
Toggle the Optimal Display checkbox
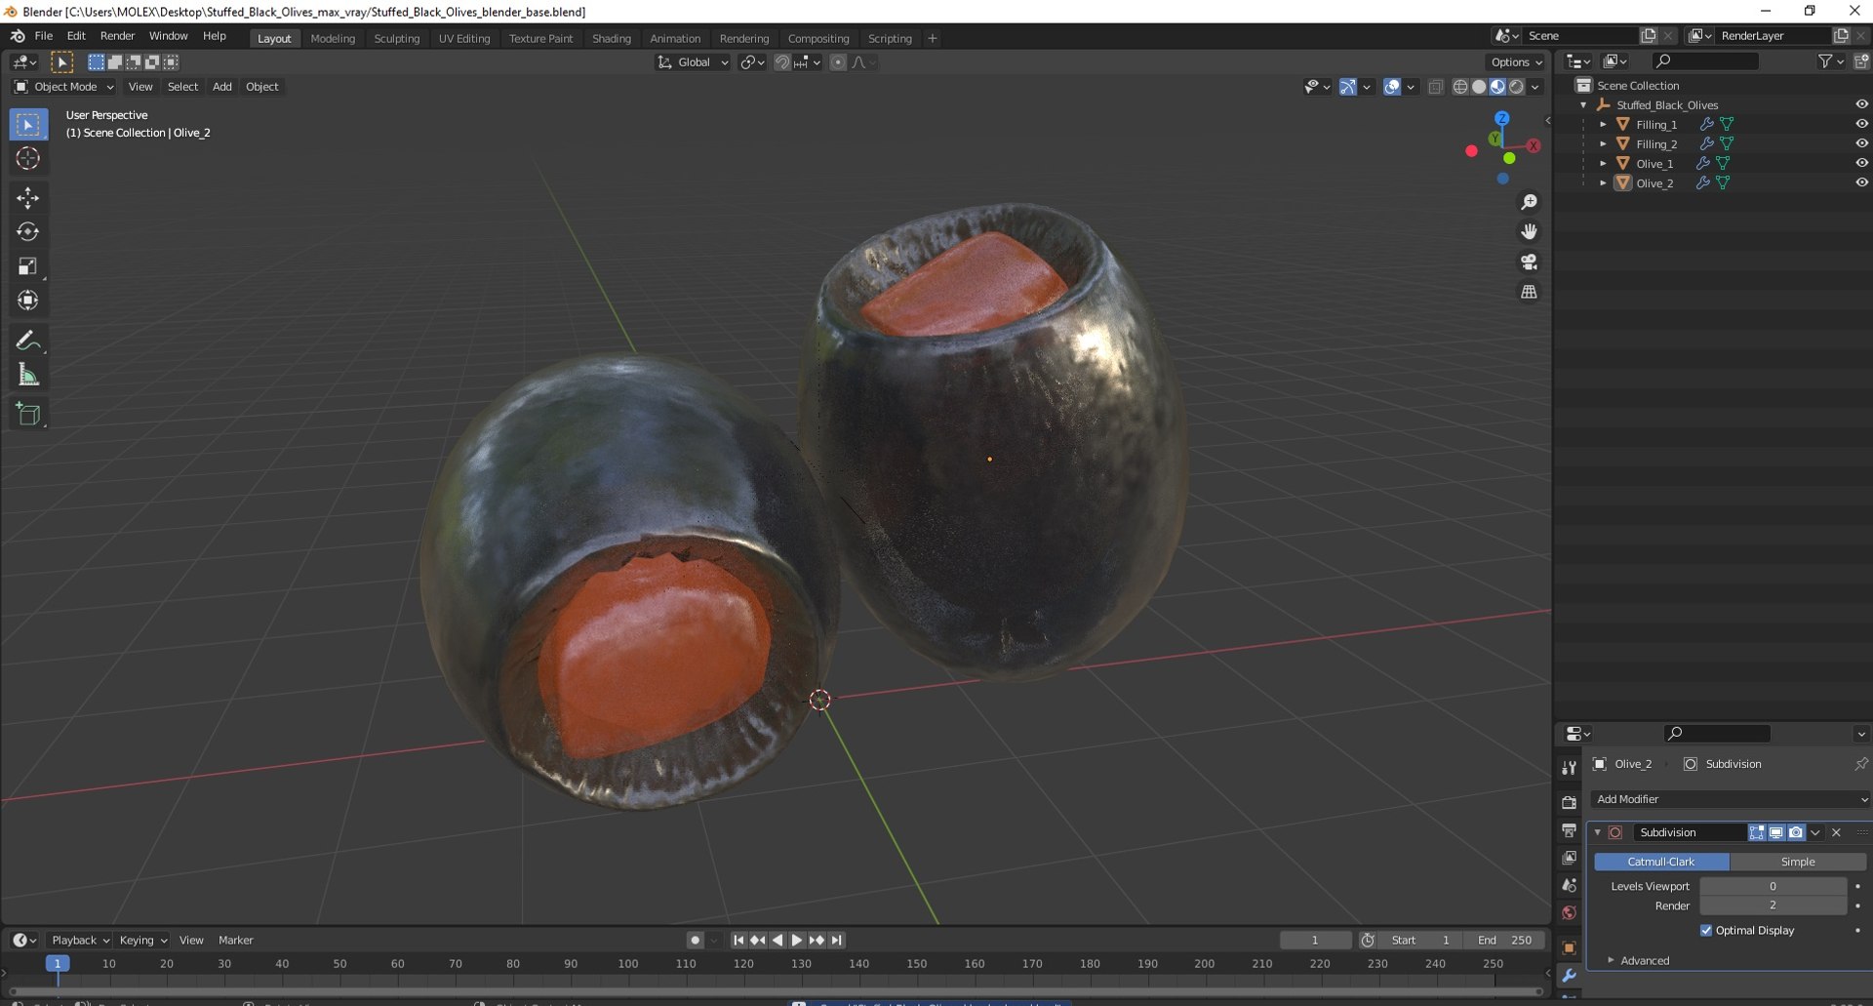[x=1706, y=931]
